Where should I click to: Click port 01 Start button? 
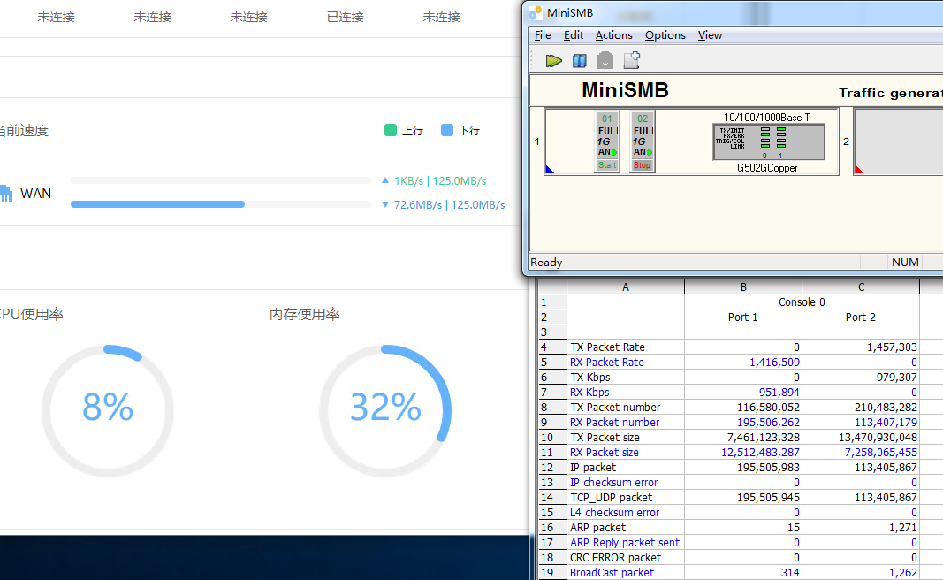click(x=607, y=164)
